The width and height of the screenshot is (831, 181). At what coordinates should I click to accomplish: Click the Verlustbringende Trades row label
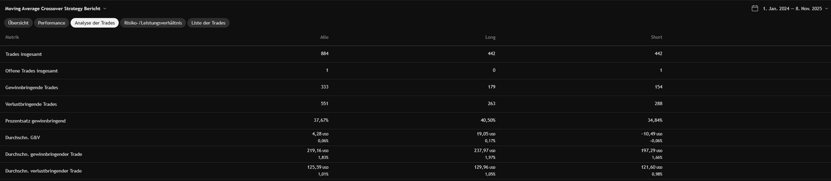coord(31,104)
